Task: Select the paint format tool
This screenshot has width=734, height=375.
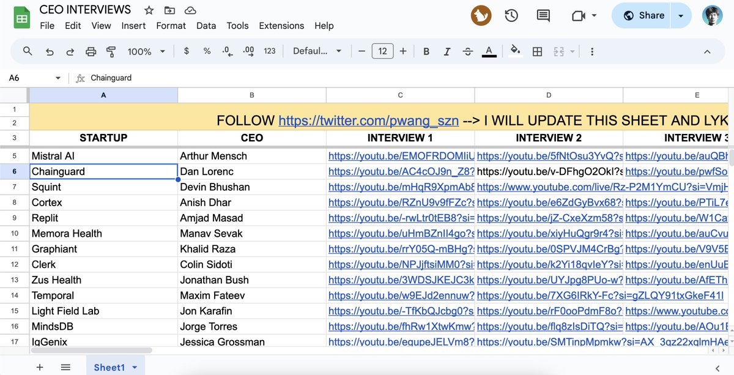Action: point(111,51)
